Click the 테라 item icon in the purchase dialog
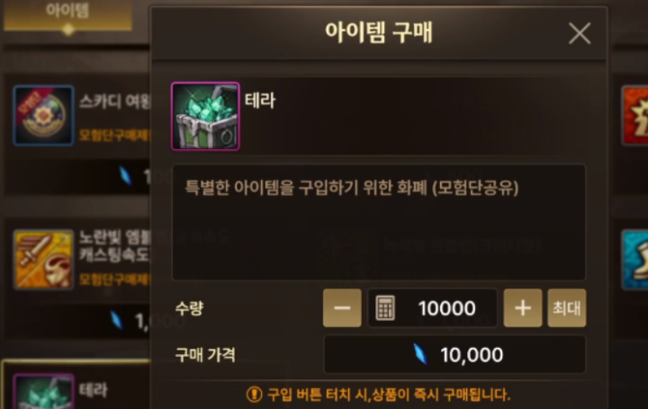Viewport: 648px width, 409px height. pyautogui.click(x=205, y=116)
